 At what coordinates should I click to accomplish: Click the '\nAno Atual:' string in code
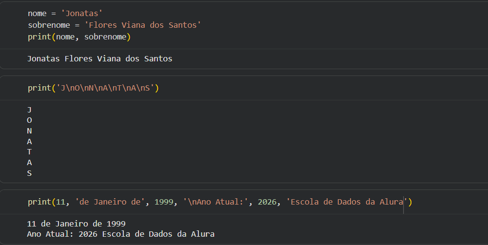coord(215,202)
